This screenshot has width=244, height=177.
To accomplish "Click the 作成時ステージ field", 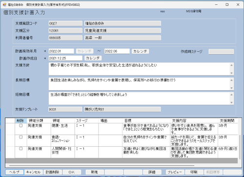I will pos(221,52).
